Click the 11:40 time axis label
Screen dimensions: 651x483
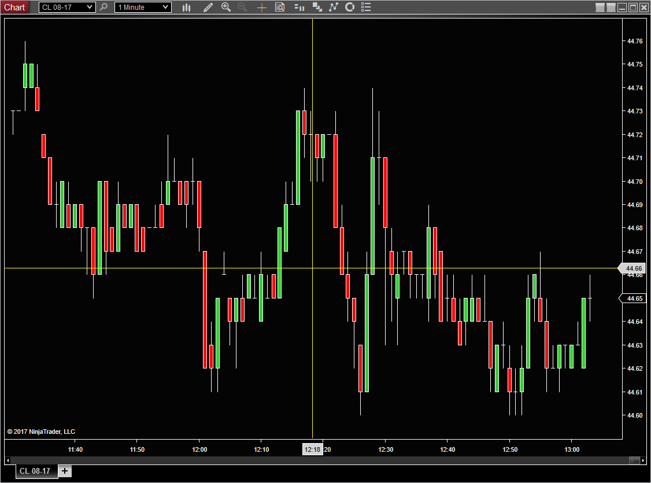[x=75, y=449]
